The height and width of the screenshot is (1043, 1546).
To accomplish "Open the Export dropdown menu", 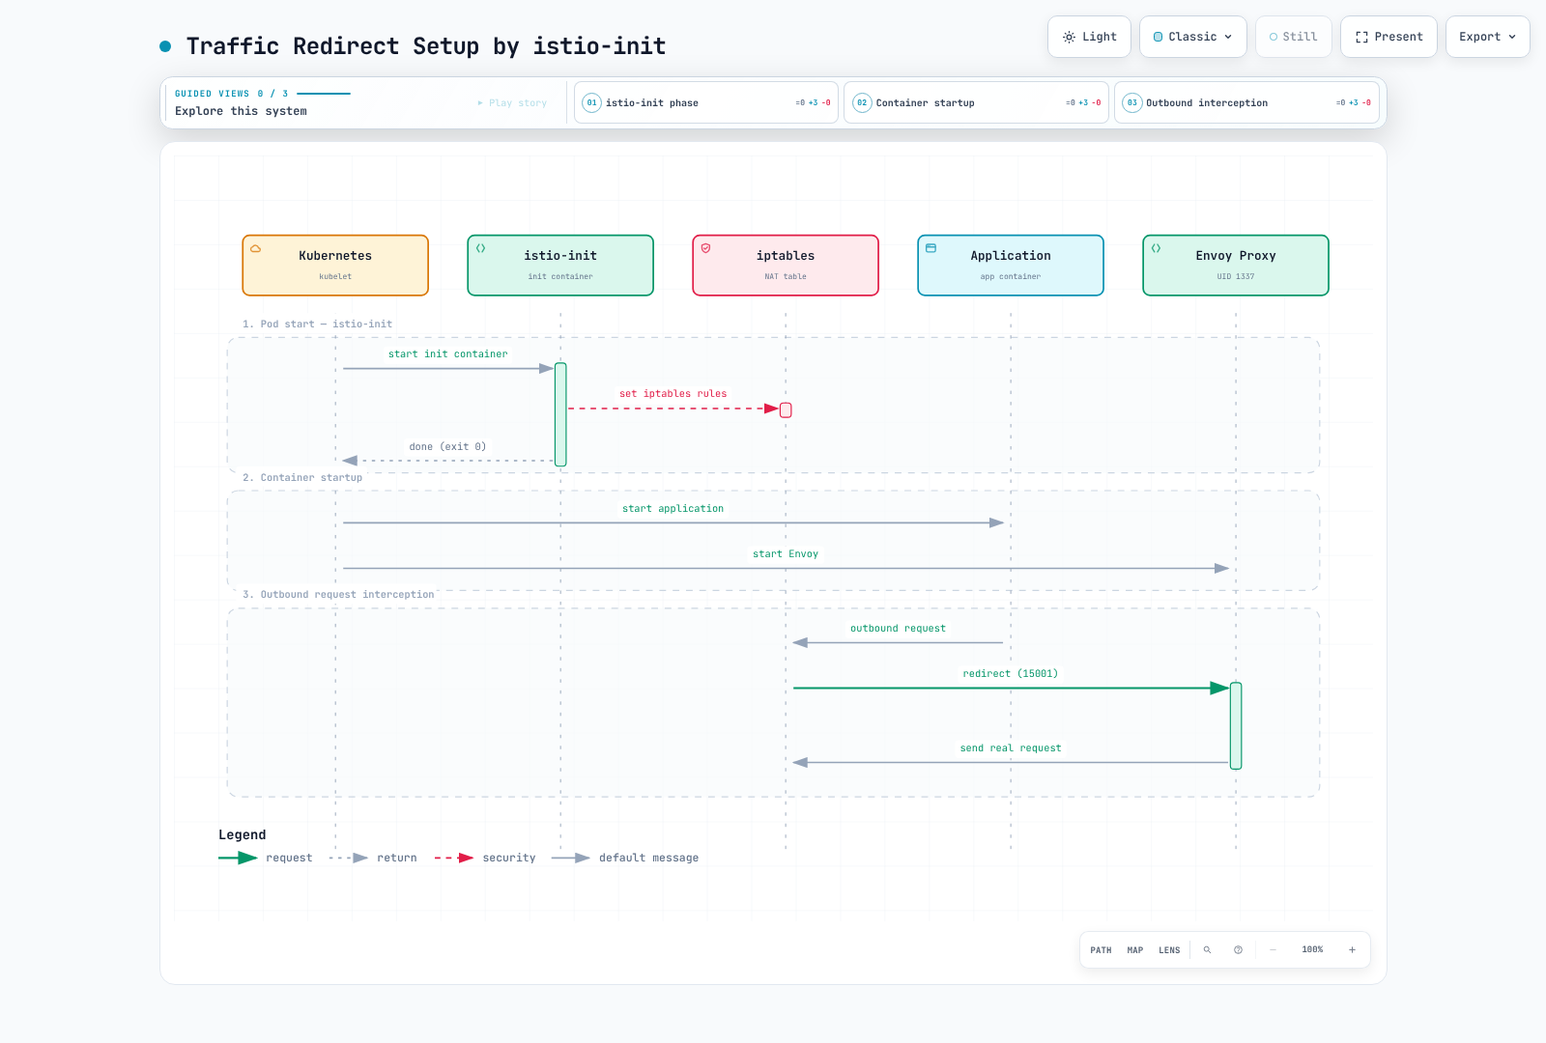I will pyautogui.click(x=1488, y=37).
